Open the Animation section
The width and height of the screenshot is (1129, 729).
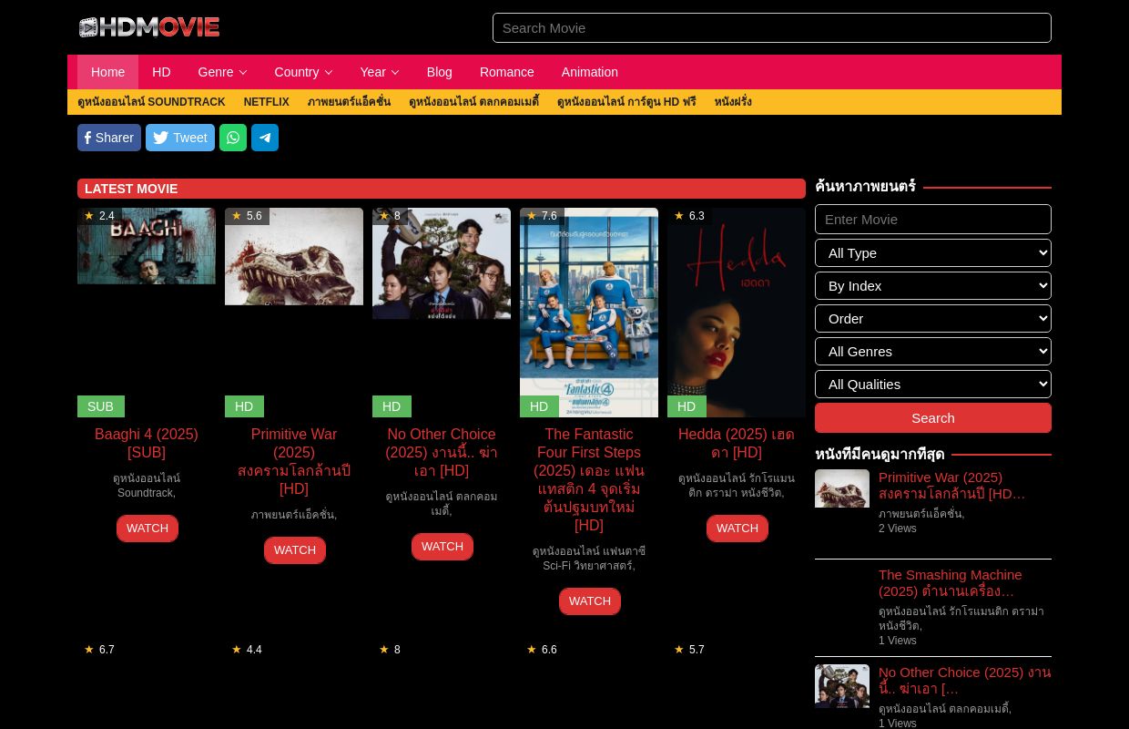(x=589, y=72)
